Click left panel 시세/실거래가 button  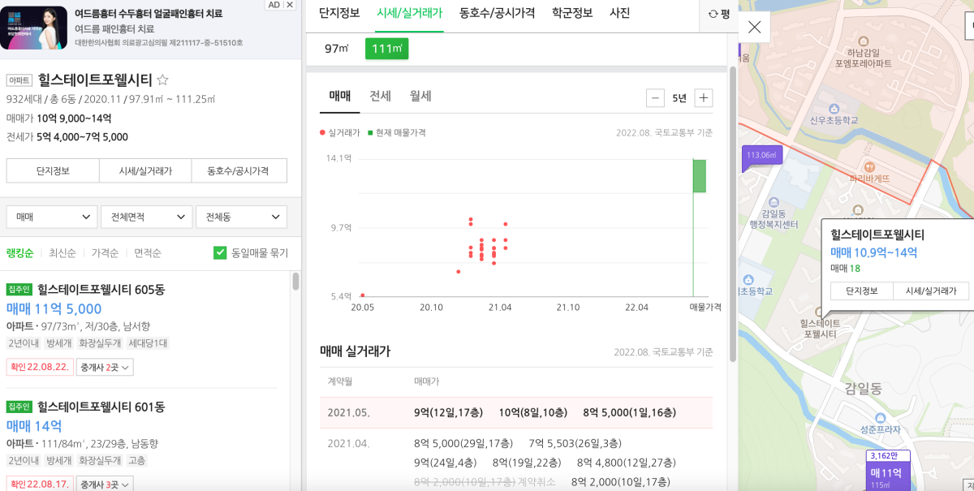coord(145,170)
